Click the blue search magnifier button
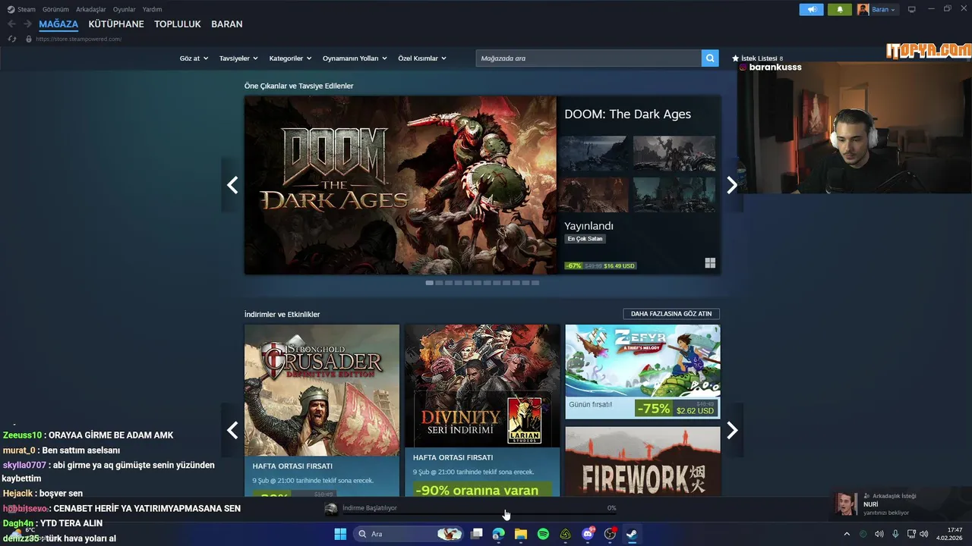The image size is (972, 546). click(x=710, y=58)
